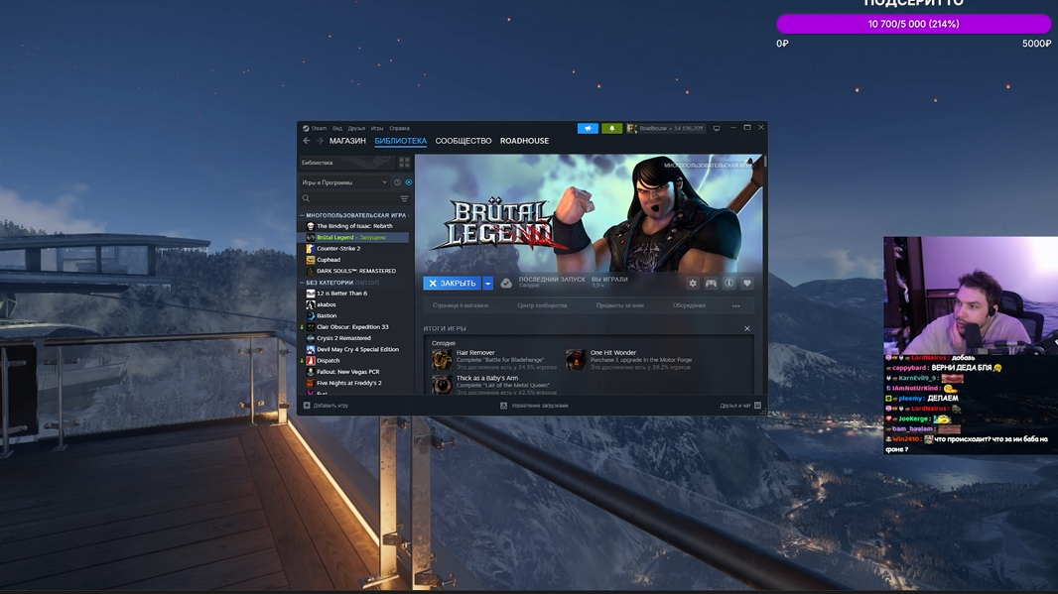Click the Hair Remover achievement icon
The image size is (1058, 594).
click(442, 359)
